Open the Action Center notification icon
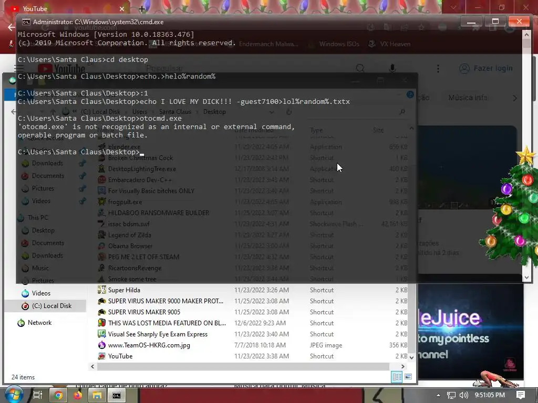The image size is (538, 403). click(x=521, y=395)
